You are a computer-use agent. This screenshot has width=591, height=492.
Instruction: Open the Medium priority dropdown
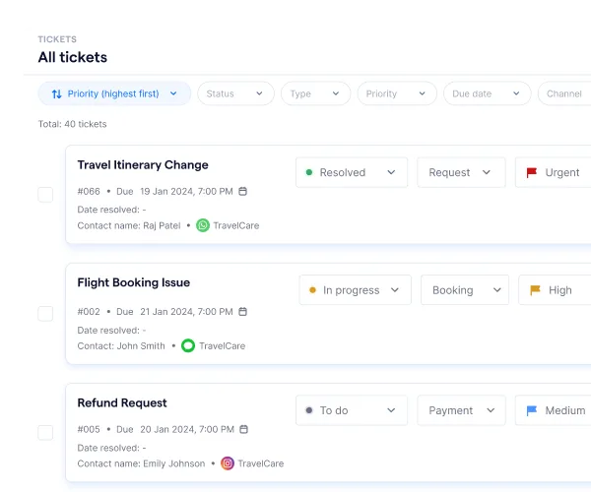click(x=553, y=410)
